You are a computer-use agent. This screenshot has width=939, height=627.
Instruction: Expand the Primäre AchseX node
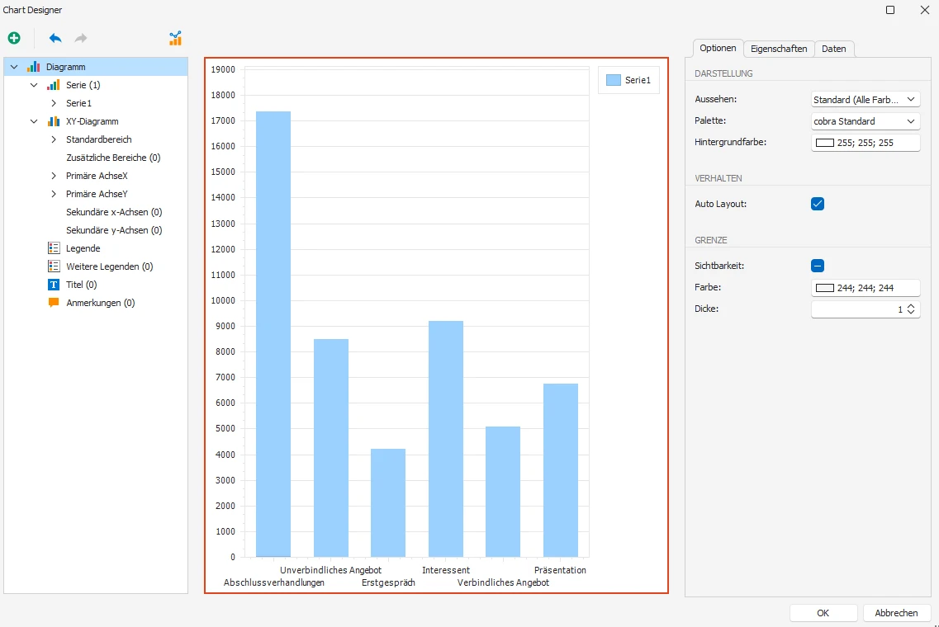(54, 175)
